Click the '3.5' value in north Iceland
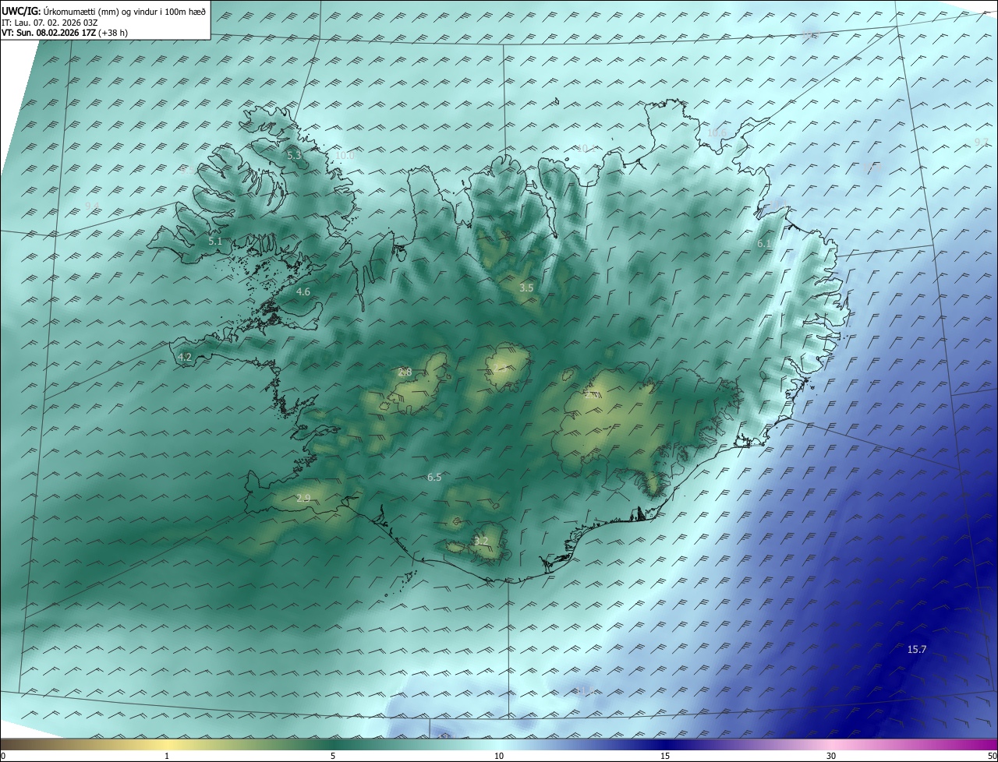Viewport: 998px width, 762px height. 526,288
